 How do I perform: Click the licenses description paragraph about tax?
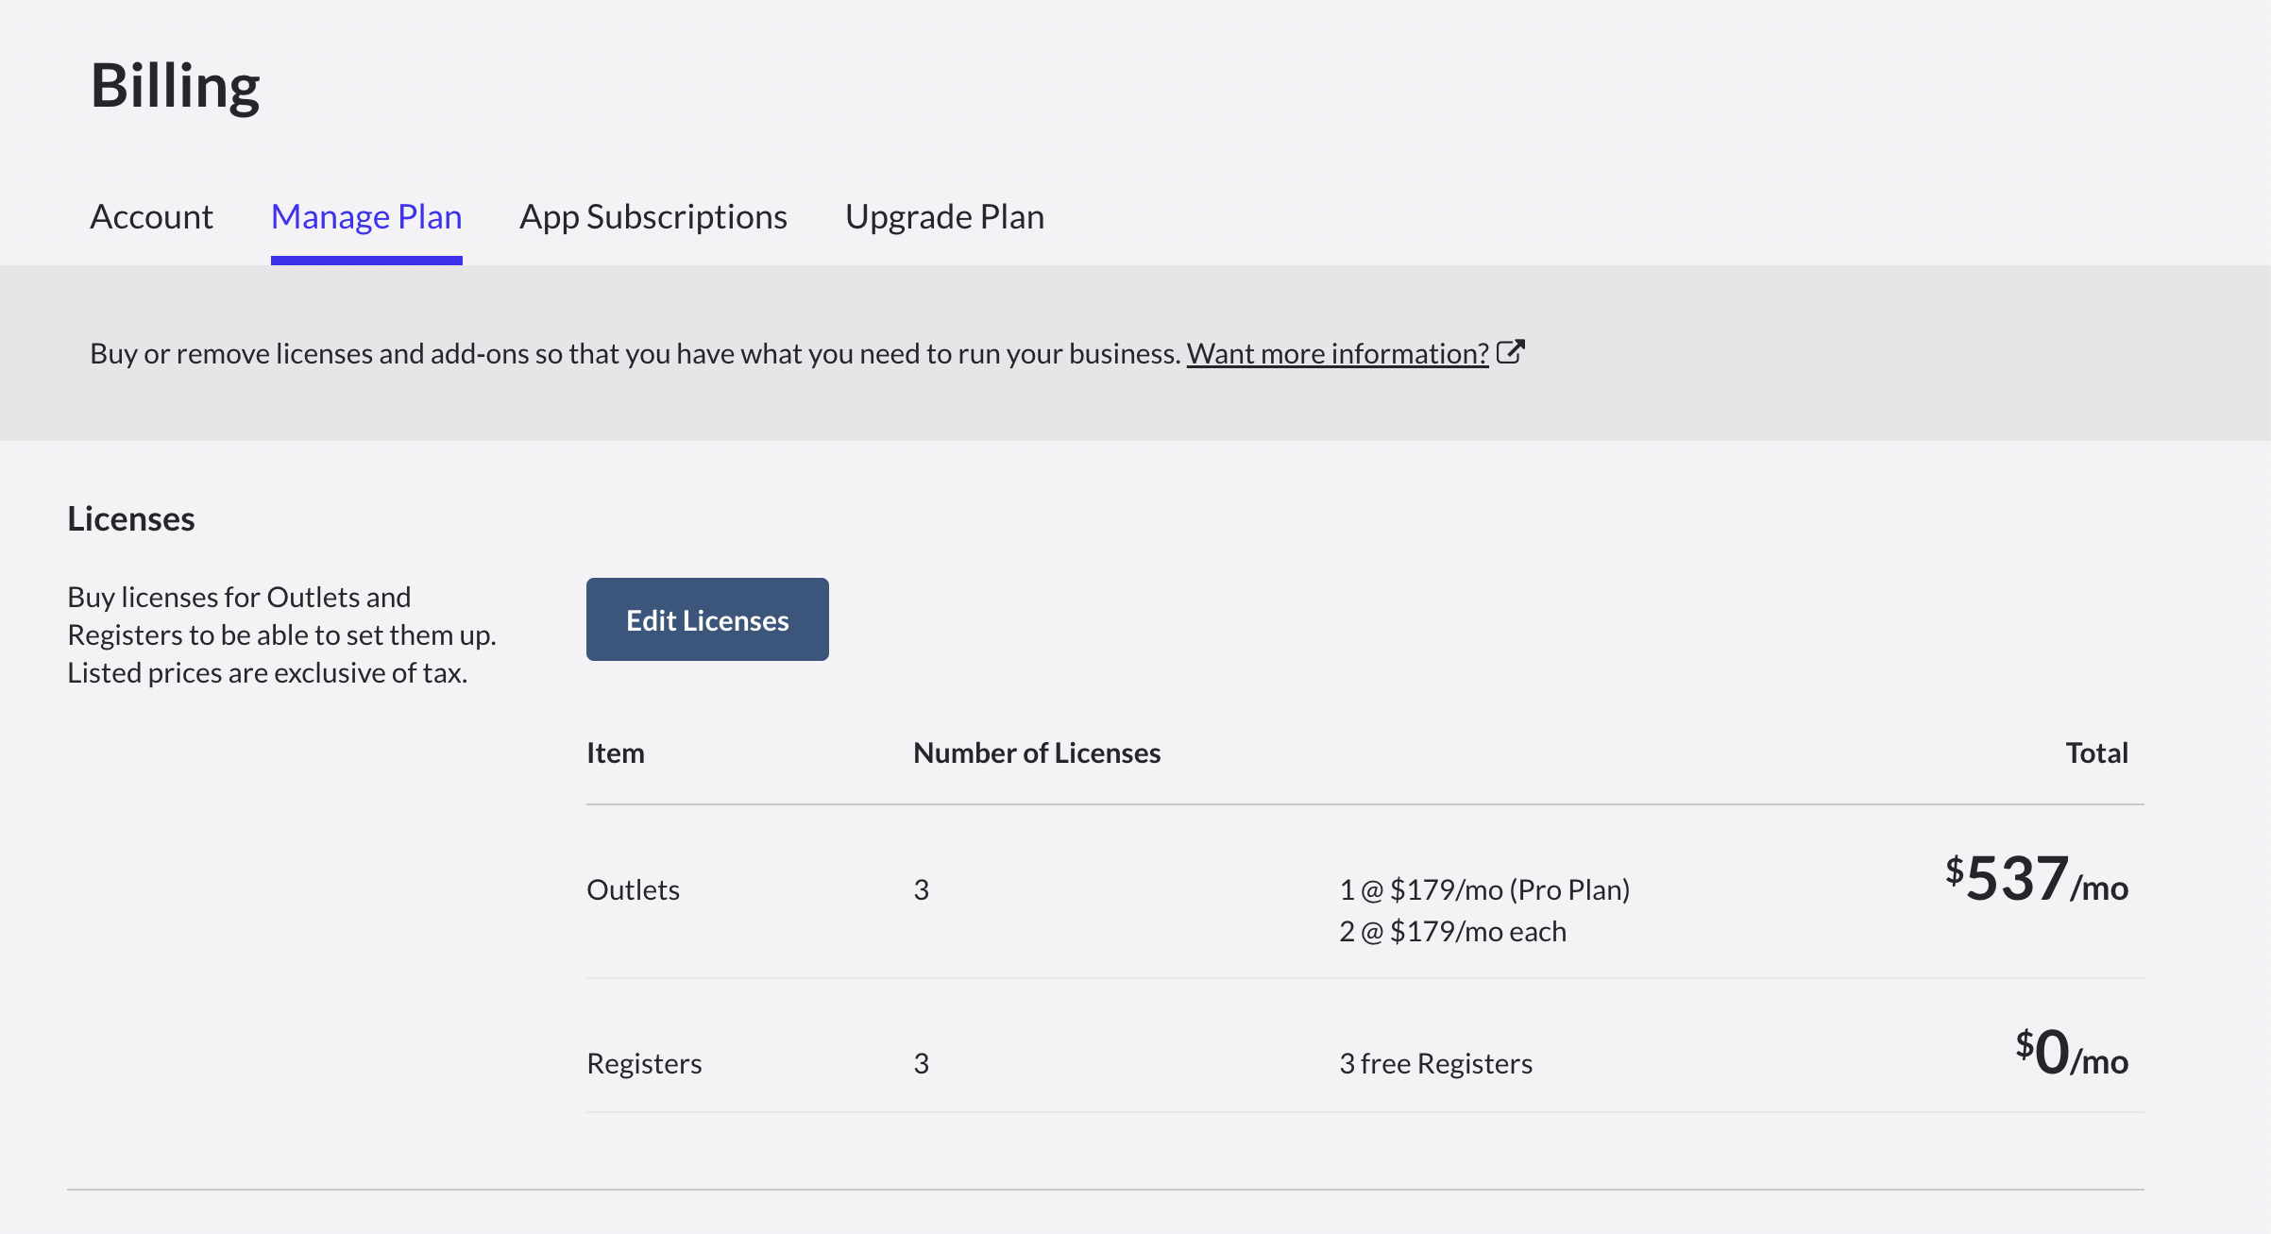[281, 635]
